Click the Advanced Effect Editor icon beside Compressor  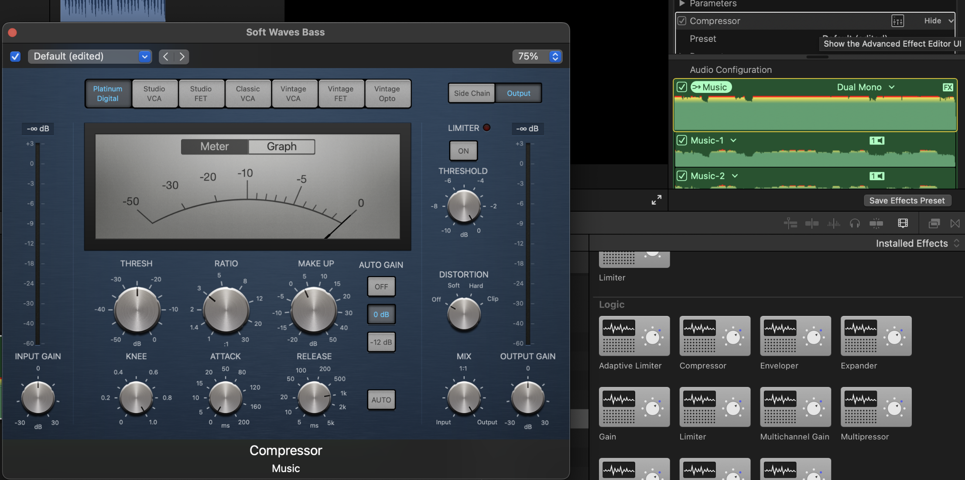click(x=897, y=21)
